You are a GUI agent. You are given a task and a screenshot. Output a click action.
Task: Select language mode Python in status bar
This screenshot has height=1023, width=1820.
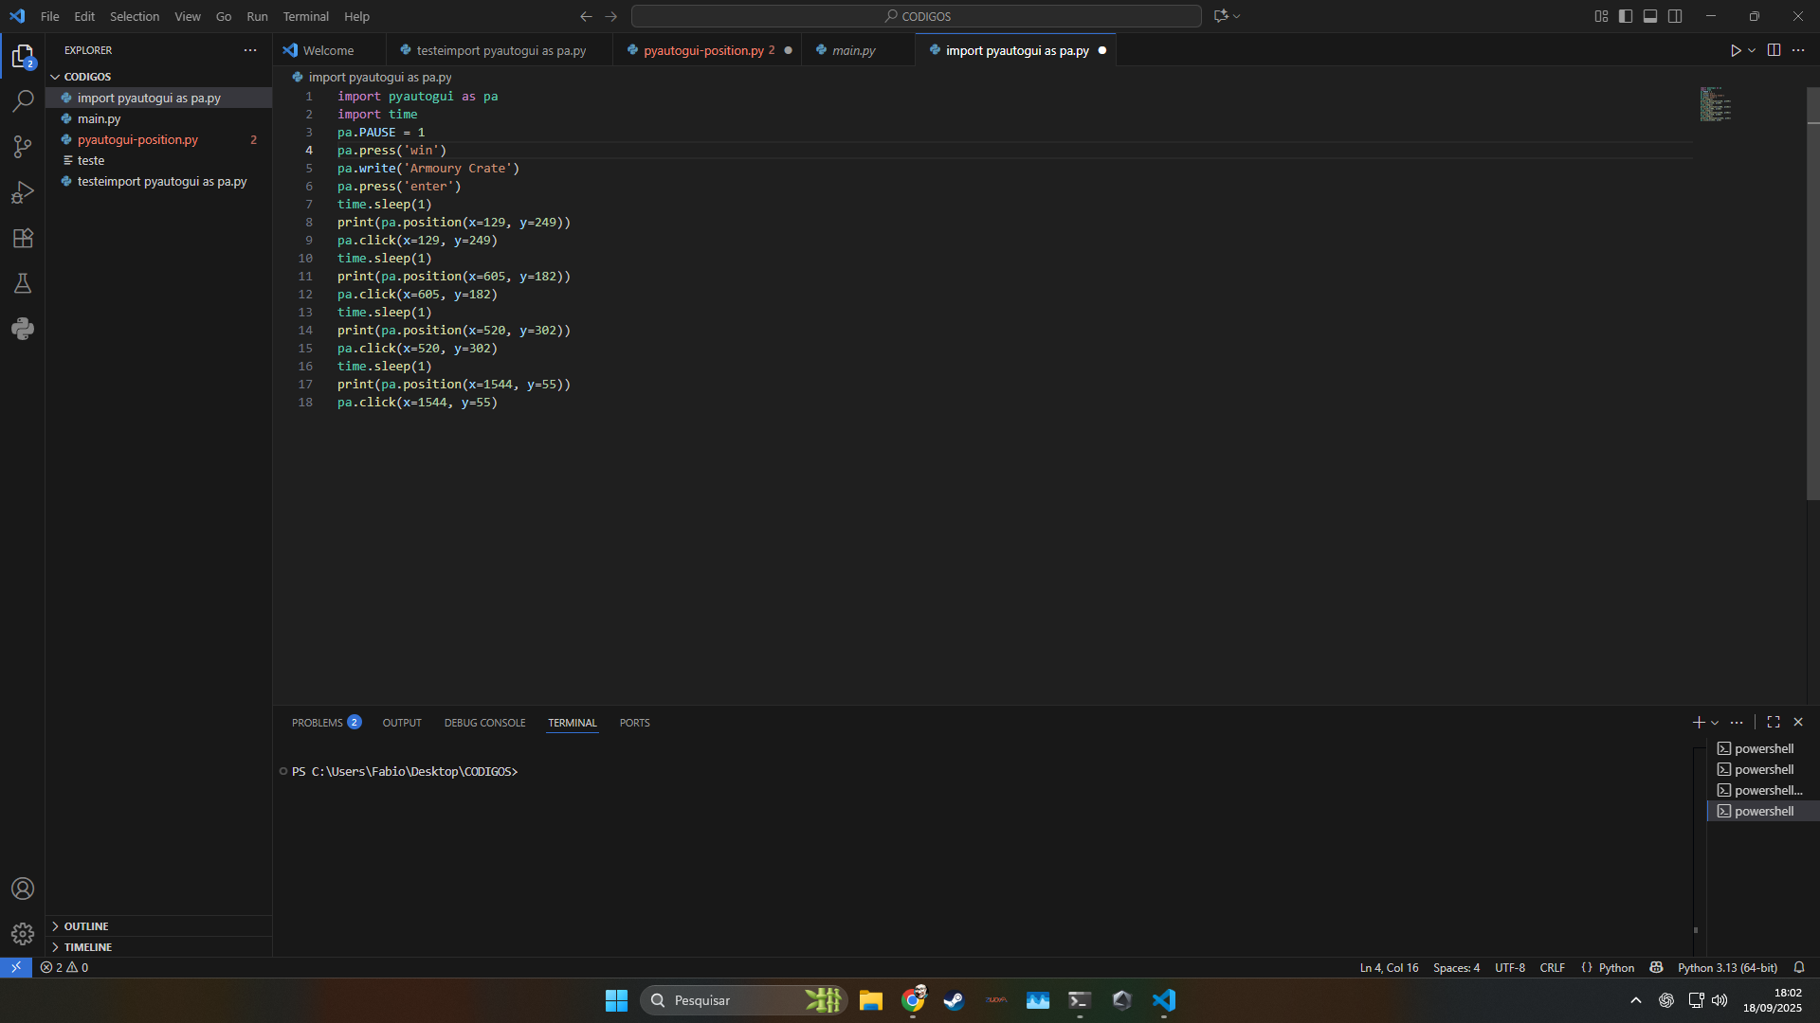(x=1616, y=967)
